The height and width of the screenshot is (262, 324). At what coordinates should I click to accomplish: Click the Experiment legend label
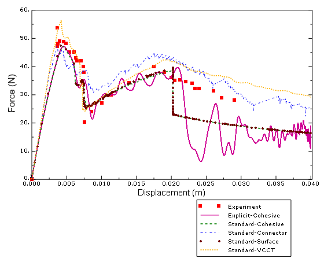tap(244, 207)
